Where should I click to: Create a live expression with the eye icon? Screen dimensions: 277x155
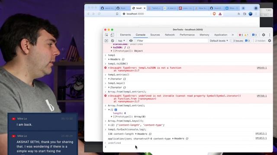[x=131, y=40]
